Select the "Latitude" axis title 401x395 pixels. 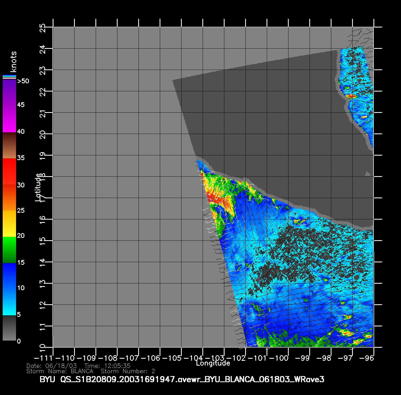[x=38, y=187]
